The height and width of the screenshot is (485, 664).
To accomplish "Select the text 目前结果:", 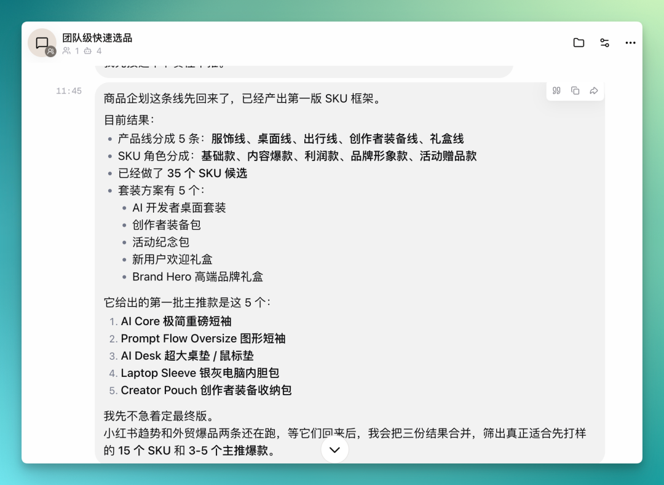I will pos(129,120).
